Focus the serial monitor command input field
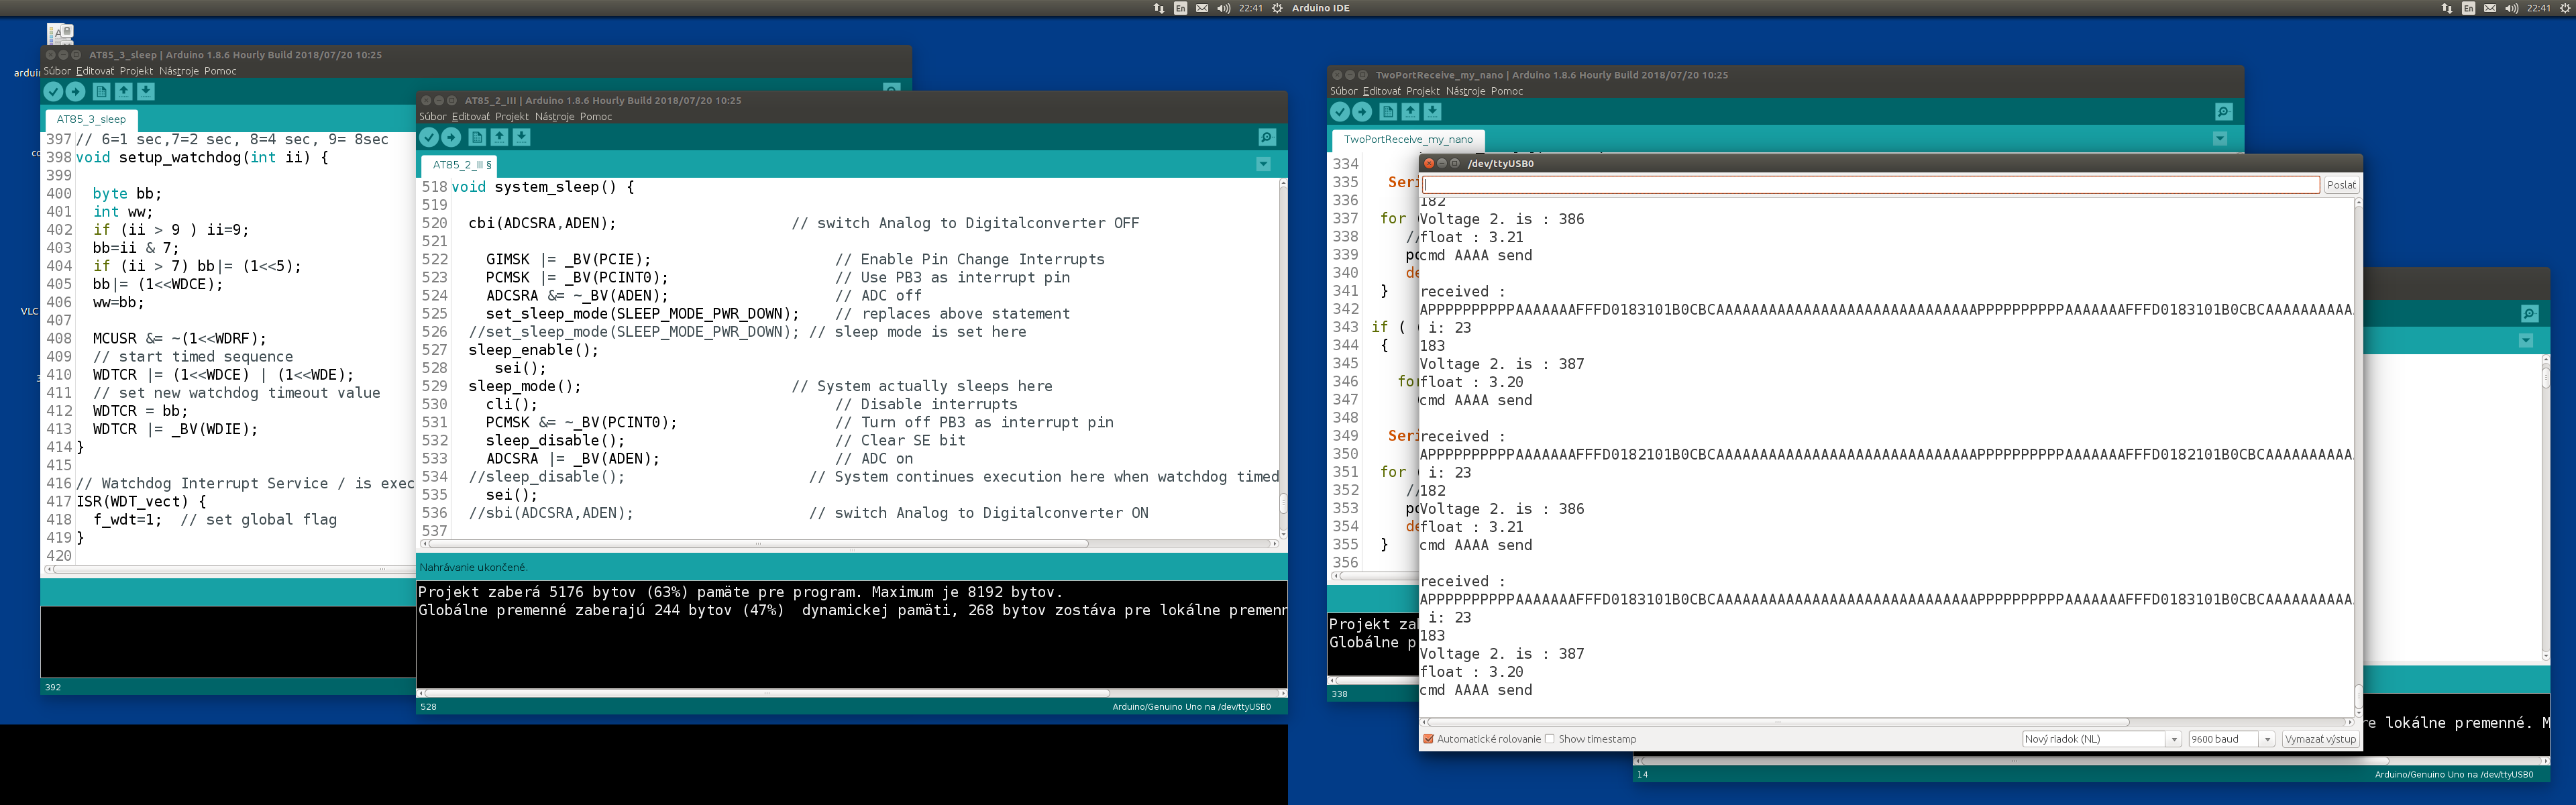The width and height of the screenshot is (2576, 805). pyautogui.click(x=1871, y=185)
